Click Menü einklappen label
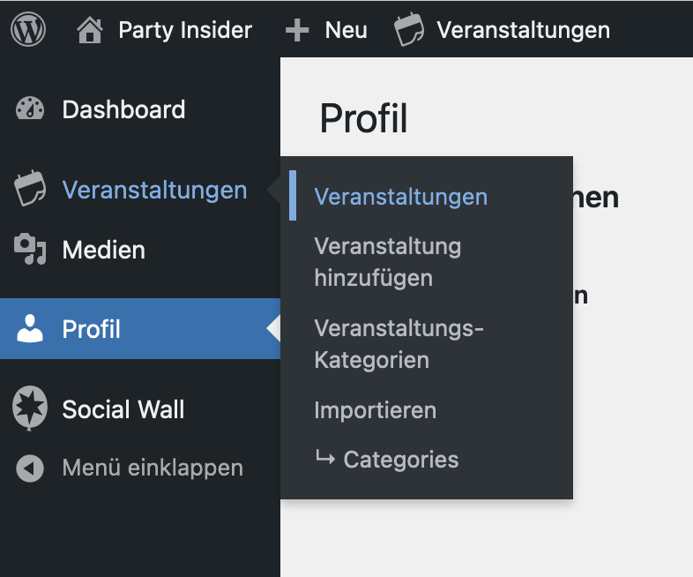 pos(152,468)
